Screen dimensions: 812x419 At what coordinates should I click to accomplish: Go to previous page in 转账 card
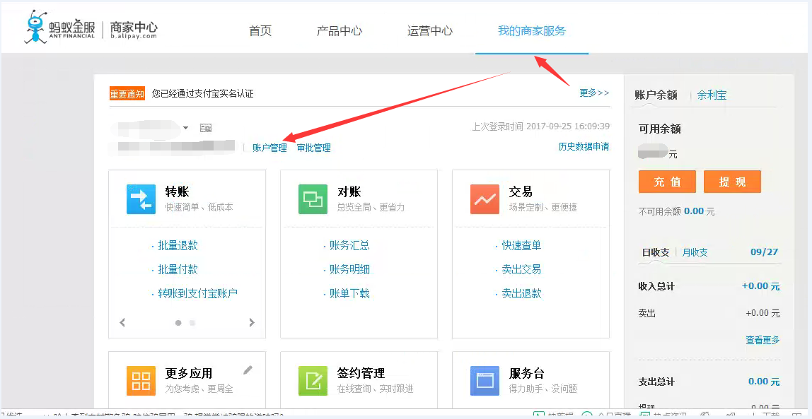122,323
